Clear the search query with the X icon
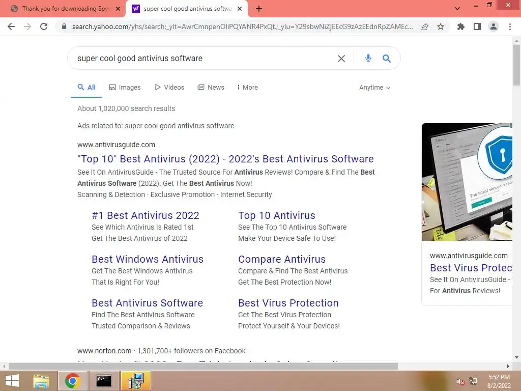This screenshot has height=391, width=521. (x=341, y=59)
